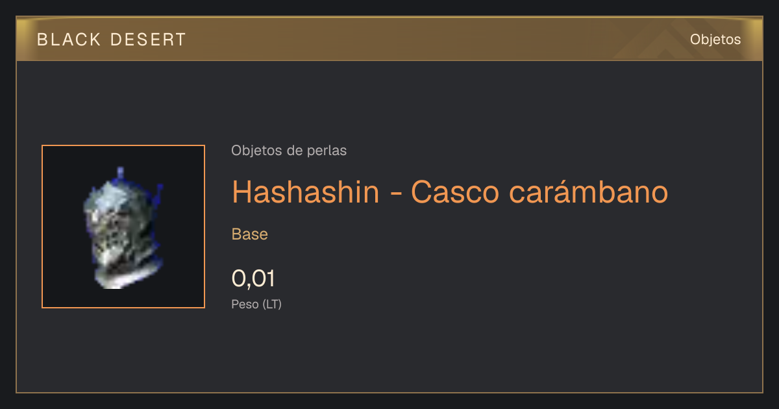779x409 pixels.
Task: Click the (LT) unit next to Peso
Action: [272, 304]
